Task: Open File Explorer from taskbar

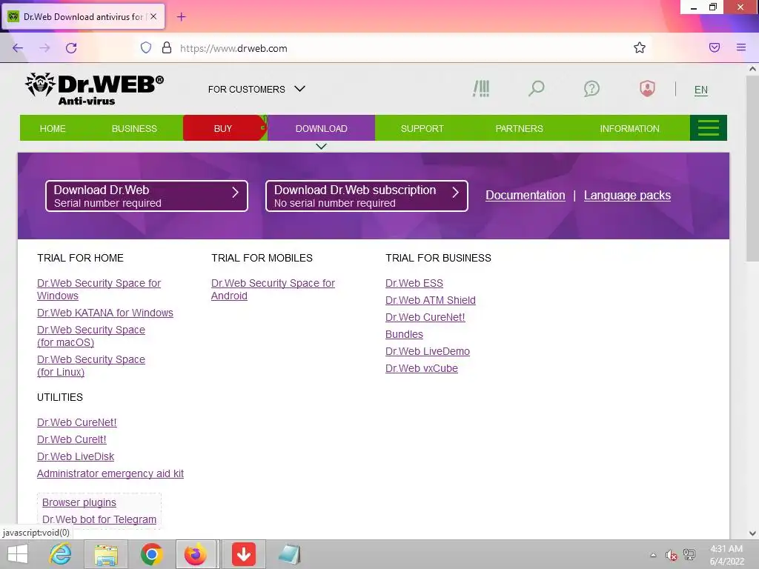Action: pyautogui.click(x=106, y=554)
